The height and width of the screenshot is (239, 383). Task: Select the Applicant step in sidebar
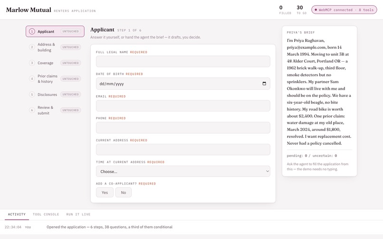click(x=55, y=31)
